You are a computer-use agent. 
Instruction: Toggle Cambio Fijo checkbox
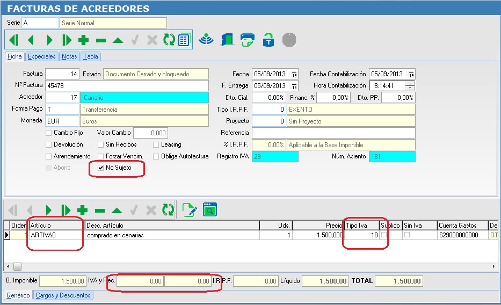coord(48,133)
